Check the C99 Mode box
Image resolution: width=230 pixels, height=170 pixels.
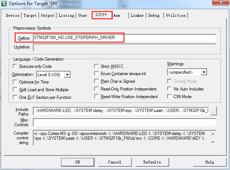click(x=170, y=97)
